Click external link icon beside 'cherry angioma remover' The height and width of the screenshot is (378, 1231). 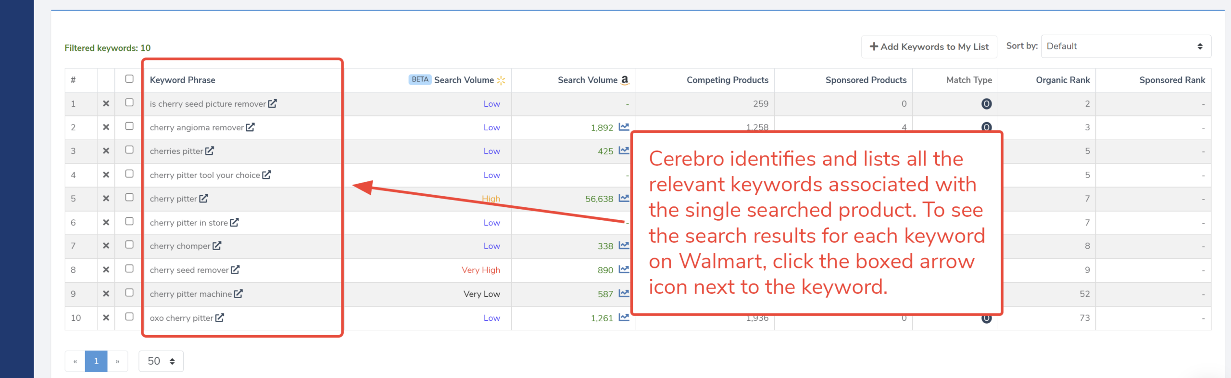250,127
